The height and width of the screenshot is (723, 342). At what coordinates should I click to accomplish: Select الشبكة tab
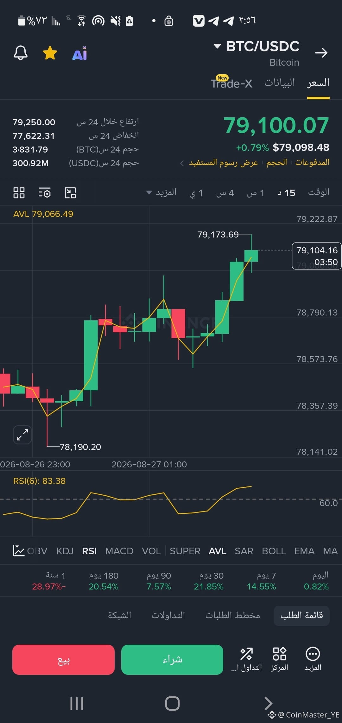coord(119,616)
